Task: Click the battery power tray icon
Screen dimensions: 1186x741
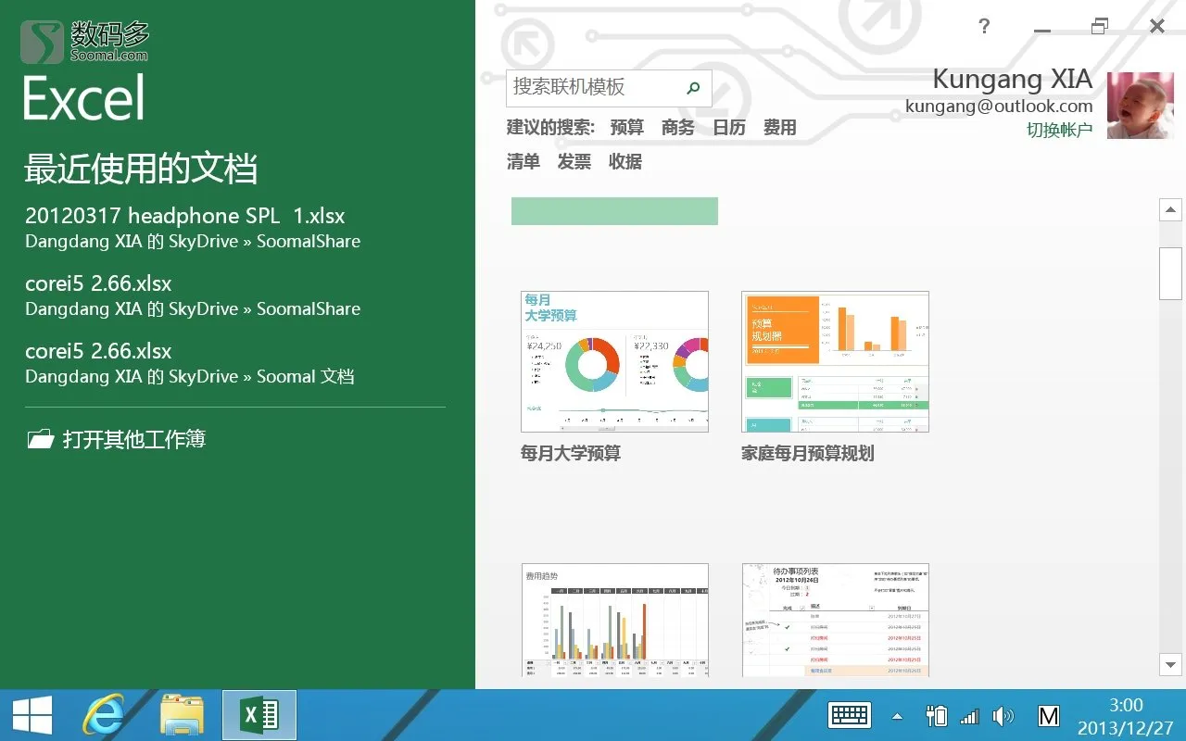Action: (x=936, y=715)
